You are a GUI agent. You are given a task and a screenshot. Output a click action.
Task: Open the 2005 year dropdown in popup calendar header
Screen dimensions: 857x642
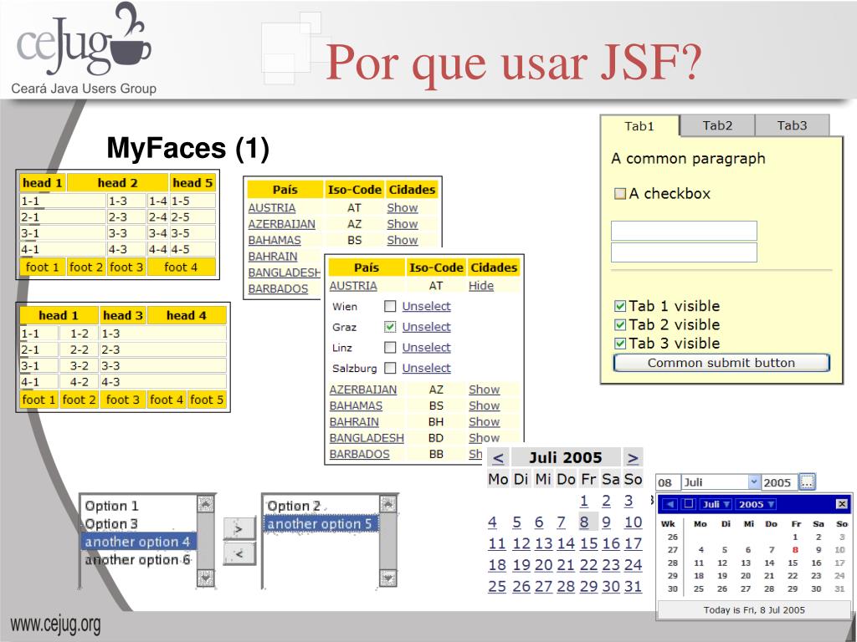(x=757, y=504)
